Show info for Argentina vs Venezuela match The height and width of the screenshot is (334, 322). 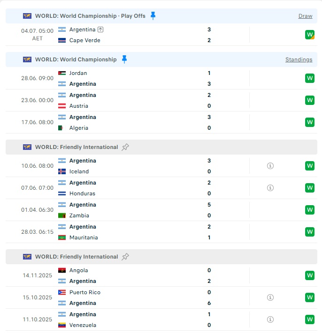[270, 319]
